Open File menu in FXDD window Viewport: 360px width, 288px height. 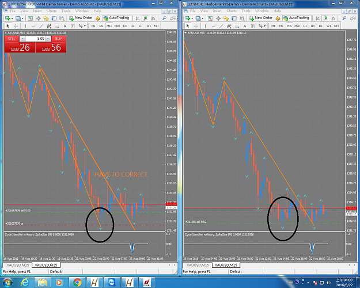coord(13,11)
